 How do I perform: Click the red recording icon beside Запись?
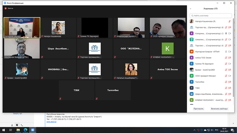tap(6, 8)
